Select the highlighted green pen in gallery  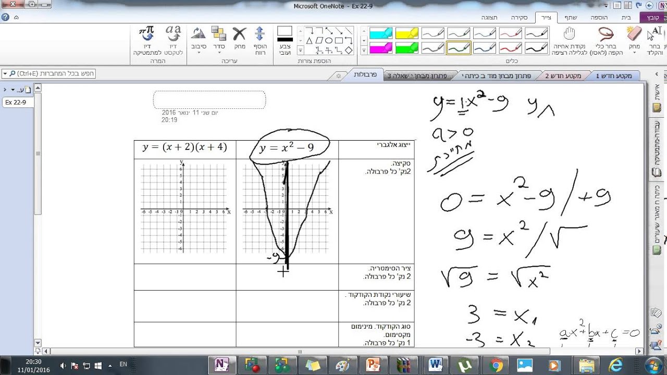[x=459, y=48]
